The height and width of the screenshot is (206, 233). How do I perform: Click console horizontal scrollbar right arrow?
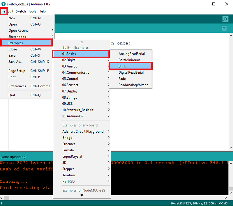[226, 198]
